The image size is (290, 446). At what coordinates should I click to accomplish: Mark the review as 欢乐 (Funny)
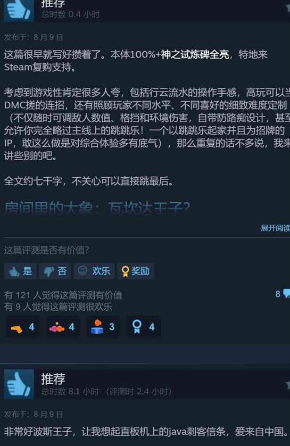pyautogui.click(x=94, y=271)
